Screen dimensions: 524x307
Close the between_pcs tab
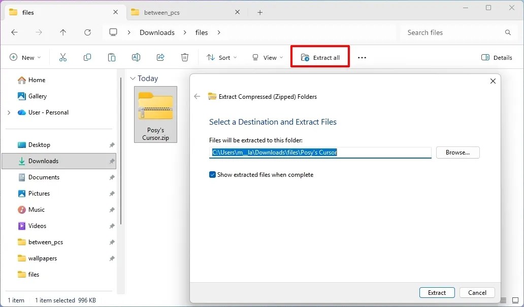pyautogui.click(x=237, y=12)
